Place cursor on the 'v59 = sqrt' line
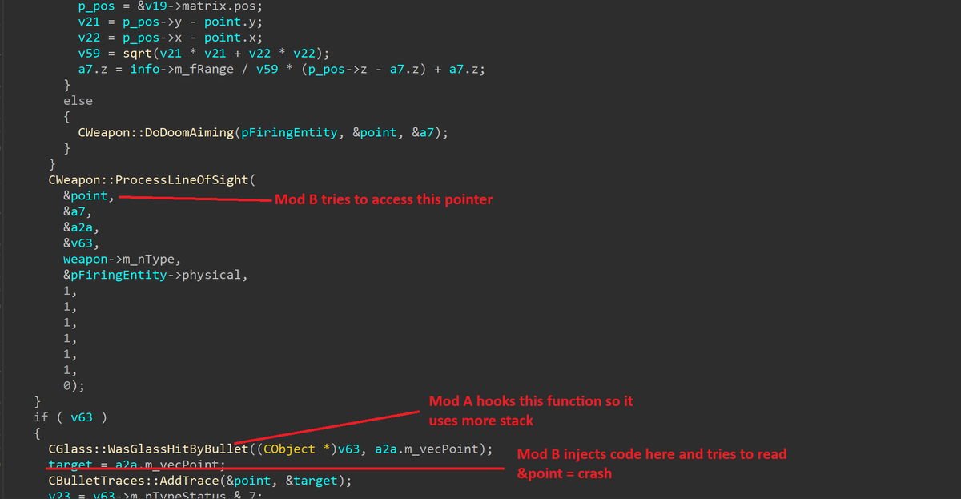 [203, 54]
